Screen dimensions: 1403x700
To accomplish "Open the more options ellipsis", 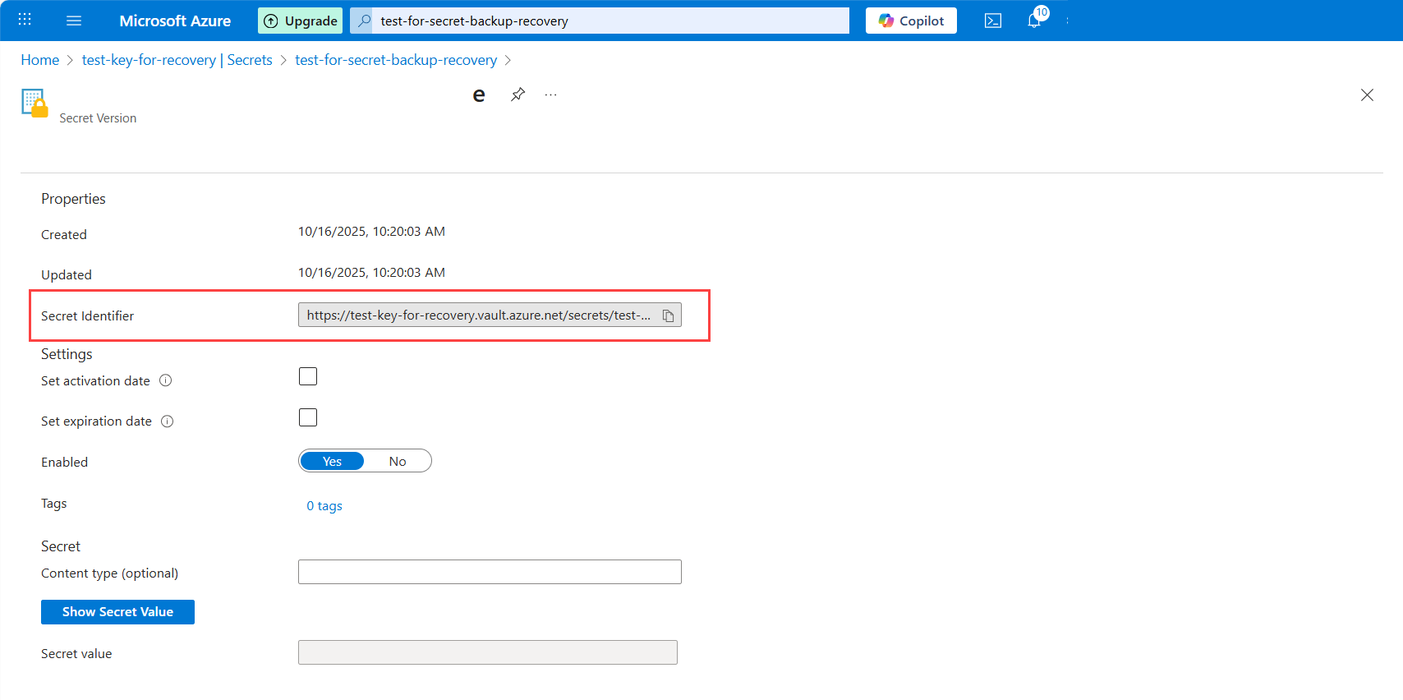I will (550, 94).
